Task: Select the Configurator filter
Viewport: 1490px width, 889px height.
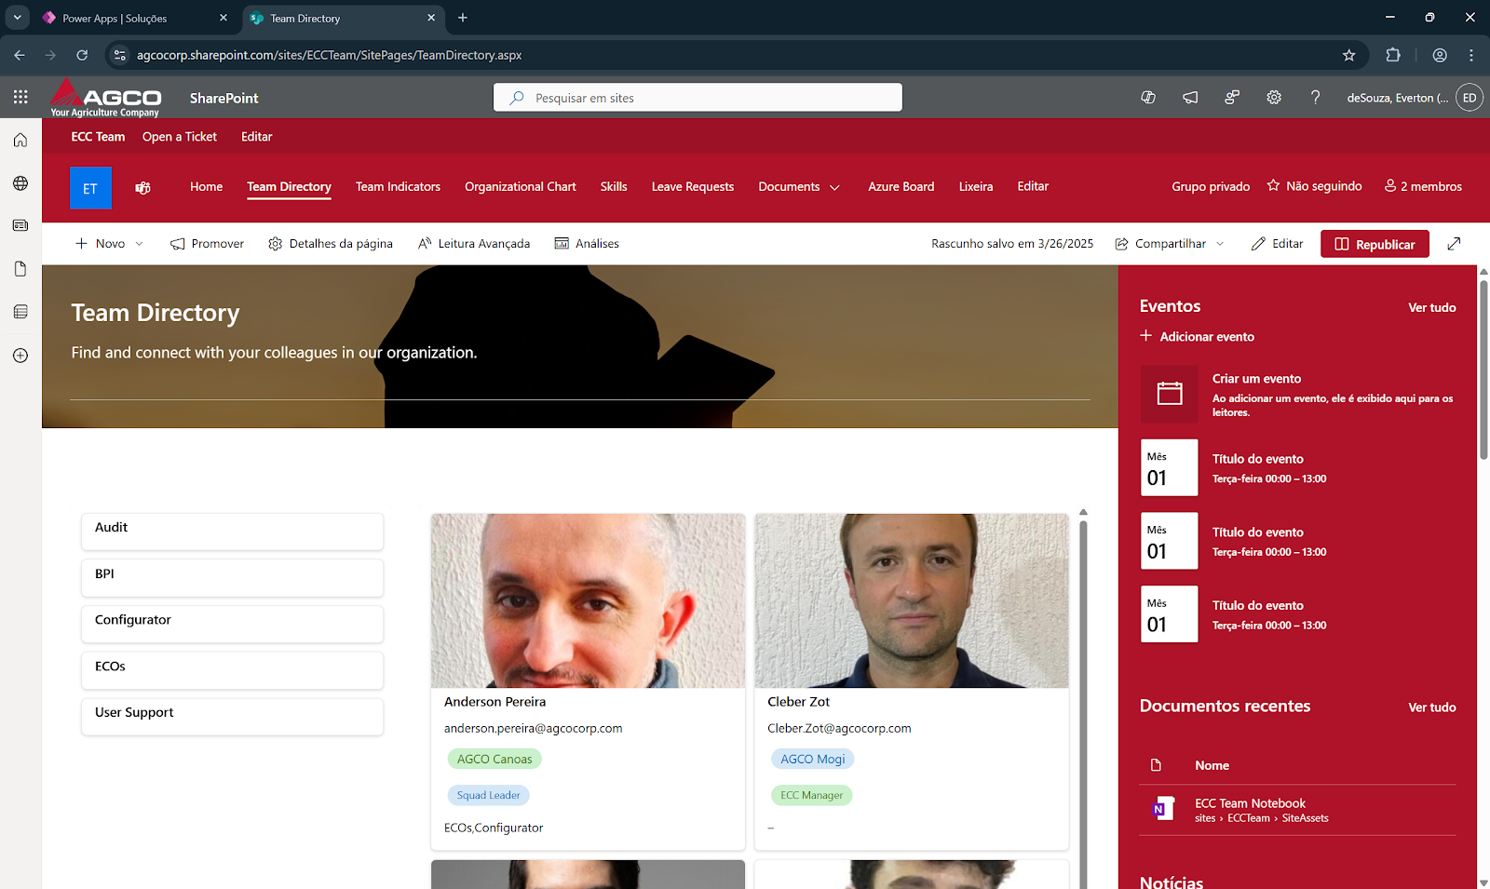Action: [232, 624]
